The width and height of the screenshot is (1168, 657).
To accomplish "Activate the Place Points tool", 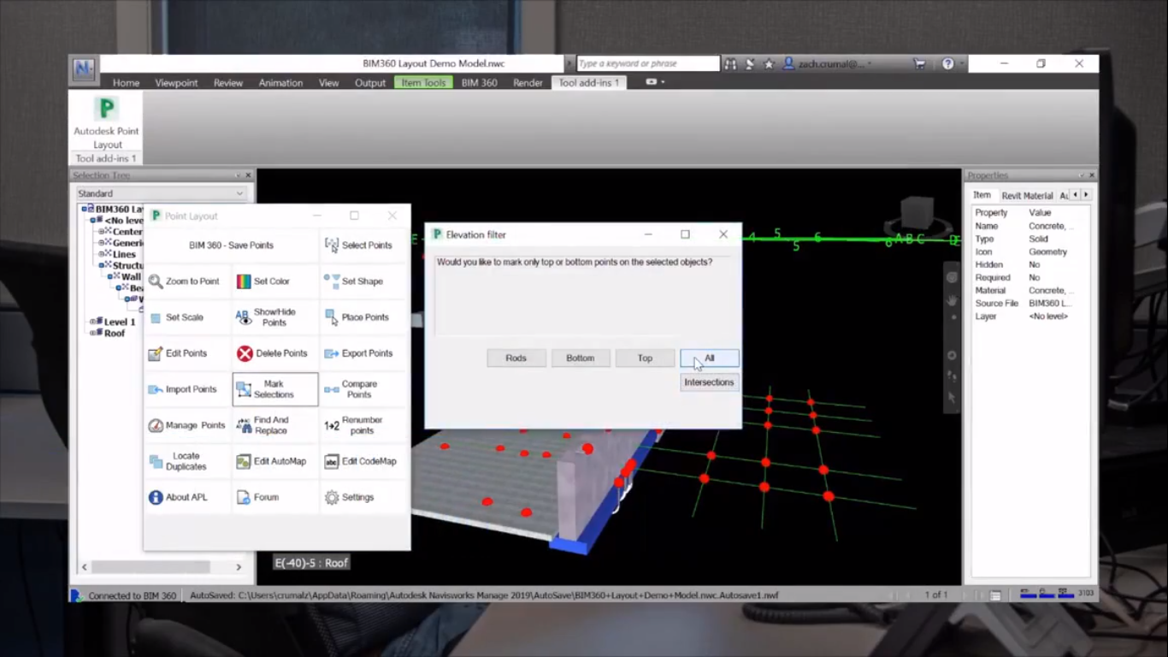I will [363, 317].
